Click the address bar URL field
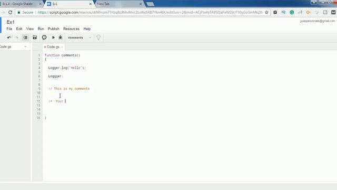 pos(150,12)
